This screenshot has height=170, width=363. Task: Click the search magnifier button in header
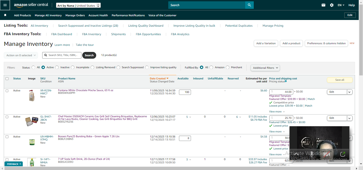coord(249,5)
